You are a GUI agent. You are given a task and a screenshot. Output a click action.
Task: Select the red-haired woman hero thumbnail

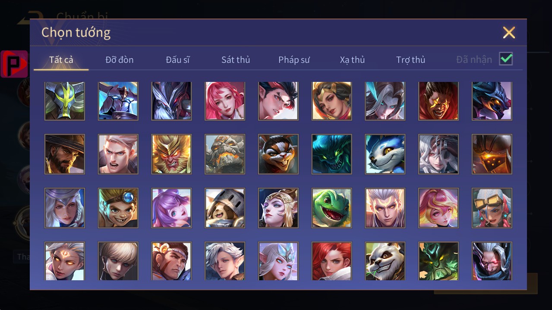331,261
